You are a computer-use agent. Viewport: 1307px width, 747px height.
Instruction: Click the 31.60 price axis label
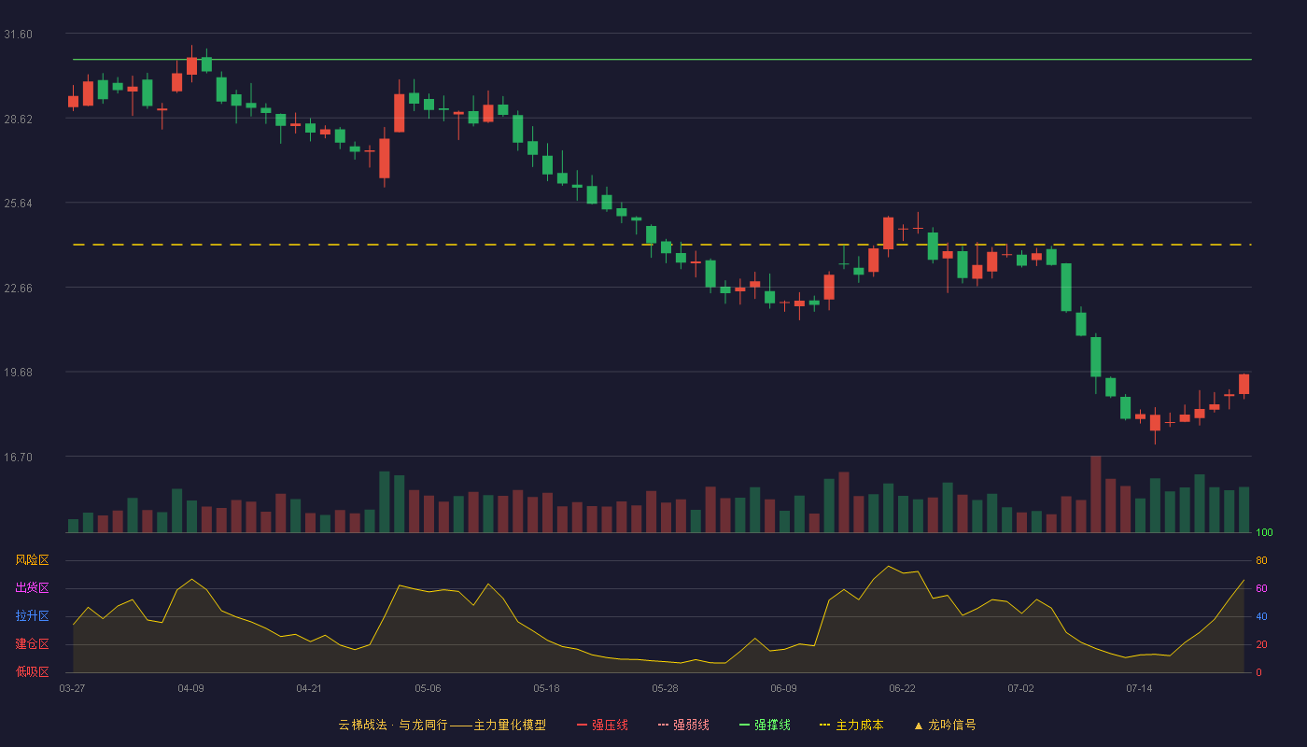click(x=18, y=35)
